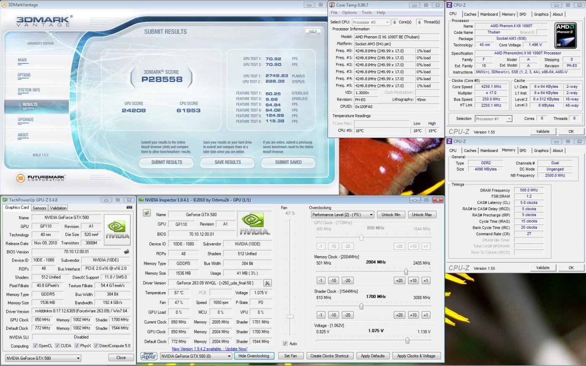The height and width of the screenshot is (366, 586).
Task: Click Memory Clock +20 step button
Action: tap(399, 280)
